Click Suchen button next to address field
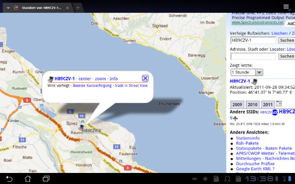 click(x=287, y=56)
